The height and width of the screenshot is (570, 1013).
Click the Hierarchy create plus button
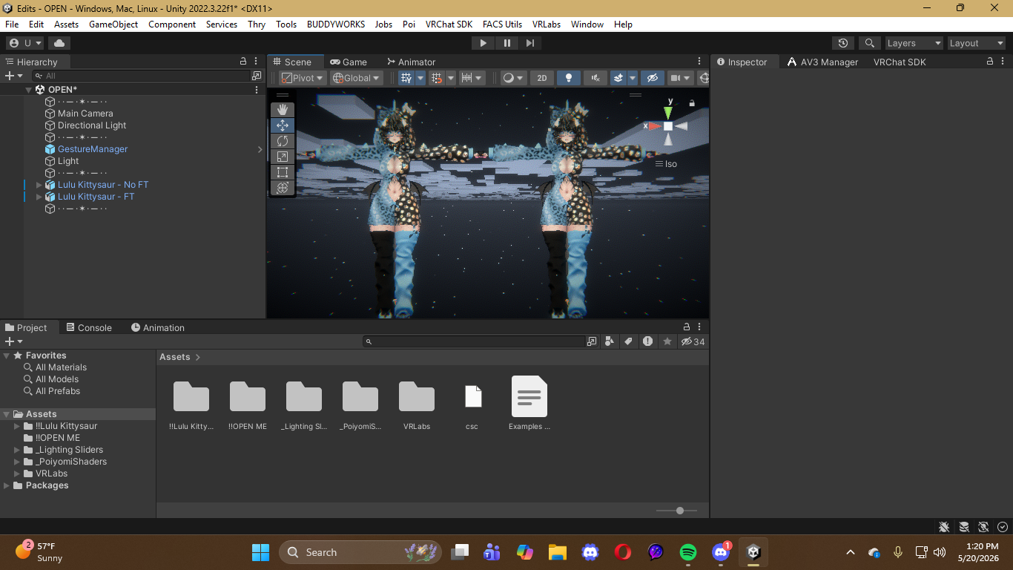[13, 76]
